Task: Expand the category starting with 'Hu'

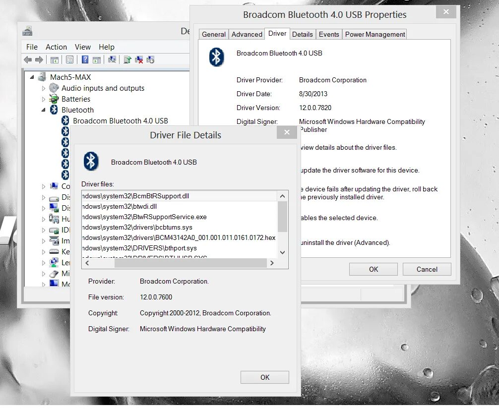Action: 43,219
